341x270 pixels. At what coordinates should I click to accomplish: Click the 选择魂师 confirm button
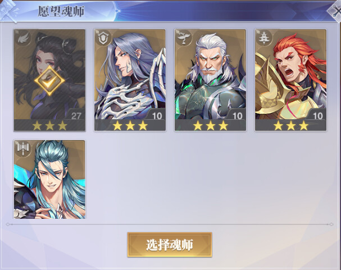click(170, 245)
